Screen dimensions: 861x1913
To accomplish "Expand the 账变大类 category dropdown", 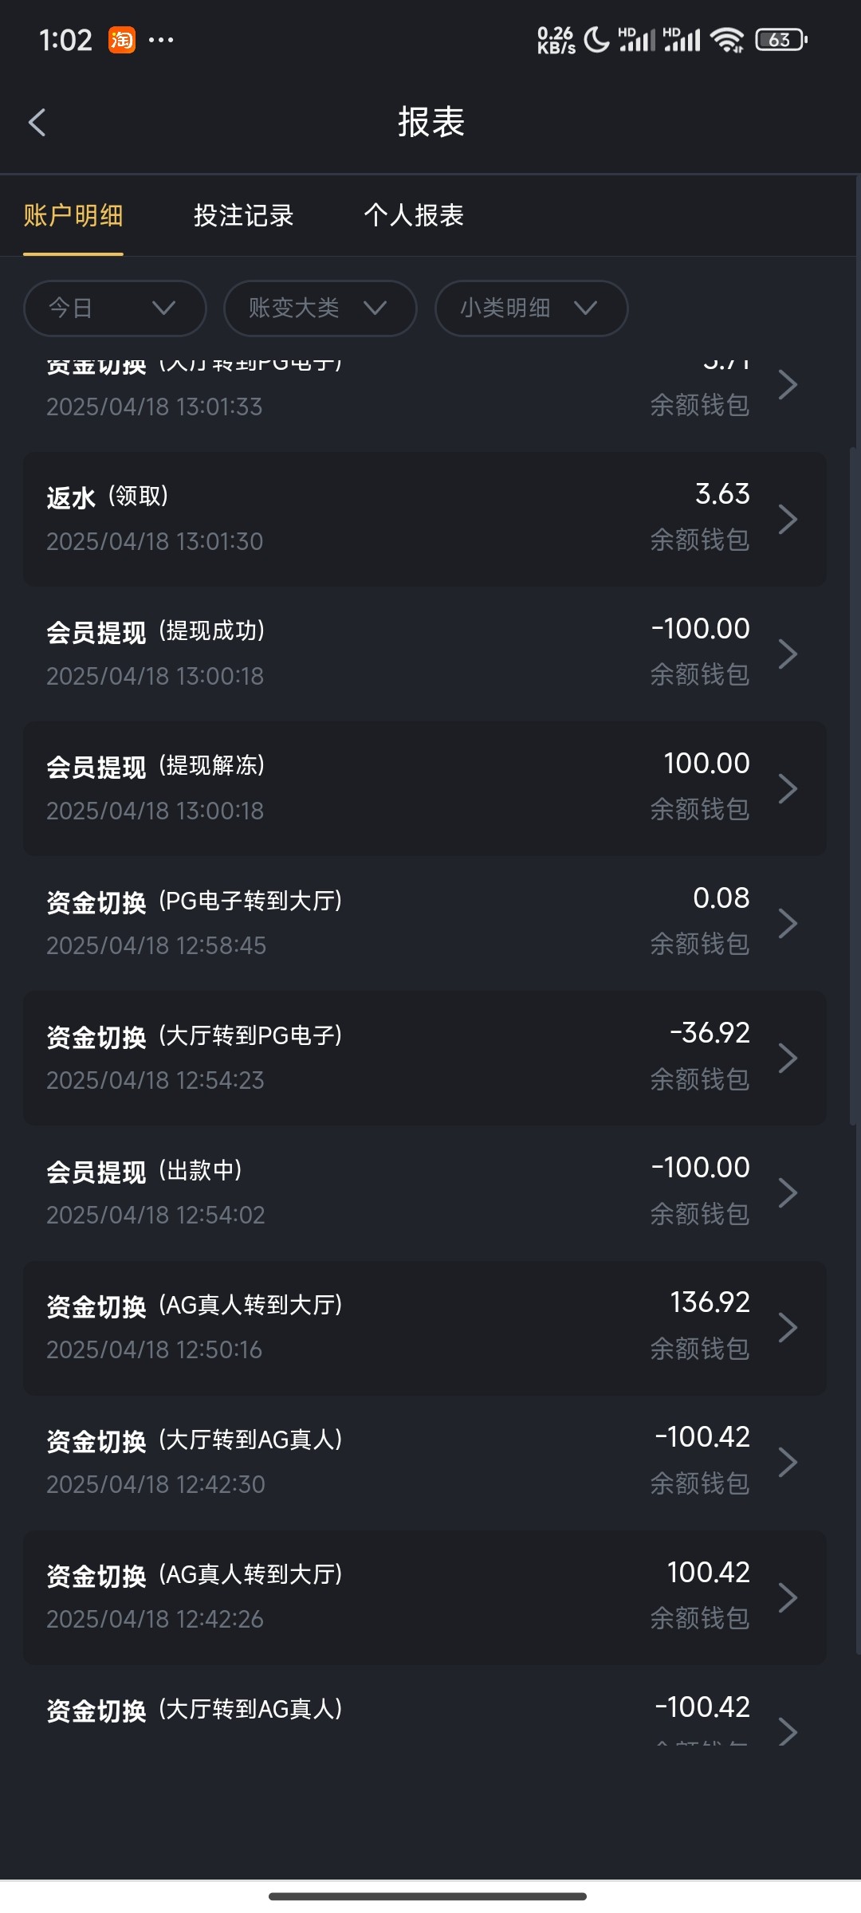I will click(320, 308).
